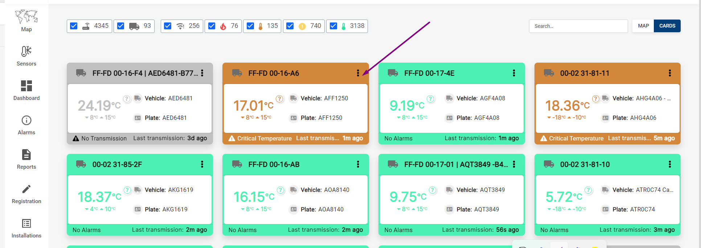701x248 pixels.
Task: Toggle the 76 fire alert filter checkbox
Action: pyautogui.click(x=212, y=26)
